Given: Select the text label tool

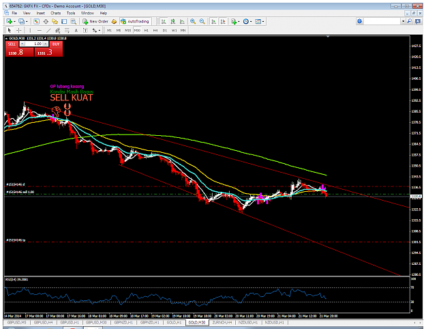Looking at the screenshot, I should [85, 30].
